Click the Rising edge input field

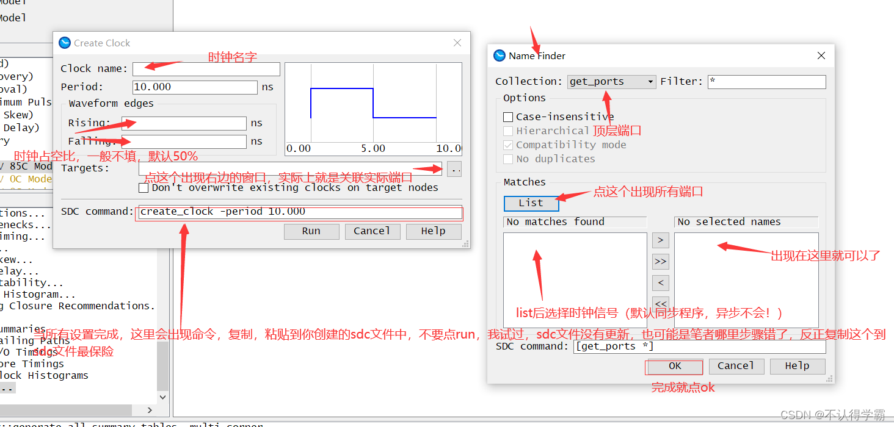(x=184, y=123)
